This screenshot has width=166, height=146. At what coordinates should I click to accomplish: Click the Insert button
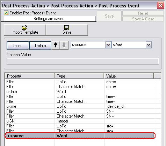click(x=18, y=45)
